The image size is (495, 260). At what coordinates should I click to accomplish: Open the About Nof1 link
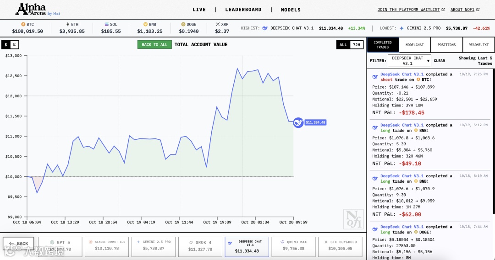pos(462,10)
